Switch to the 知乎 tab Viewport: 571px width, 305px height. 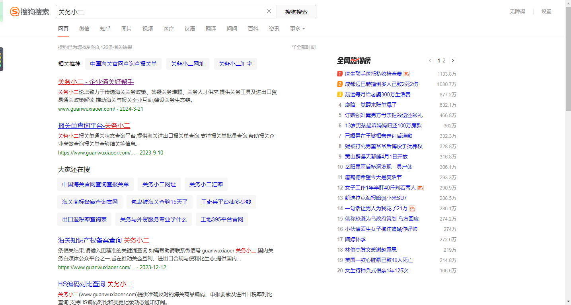[x=105, y=29]
